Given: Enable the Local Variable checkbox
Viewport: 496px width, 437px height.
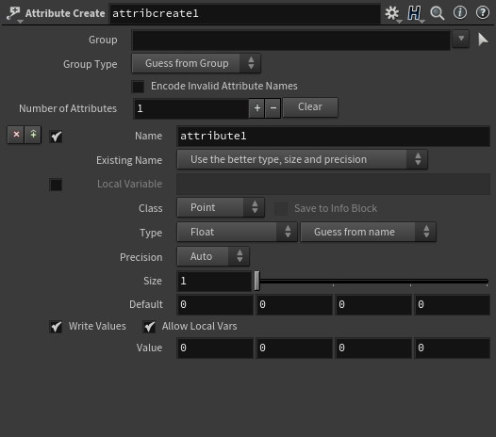Looking at the screenshot, I should [56, 185].
